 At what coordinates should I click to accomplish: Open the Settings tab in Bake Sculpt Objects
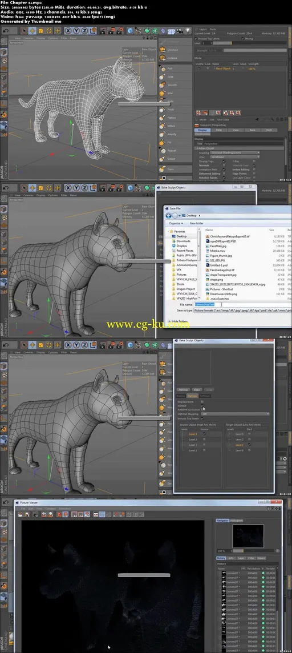pyautogui.click(x=205, y=396)
